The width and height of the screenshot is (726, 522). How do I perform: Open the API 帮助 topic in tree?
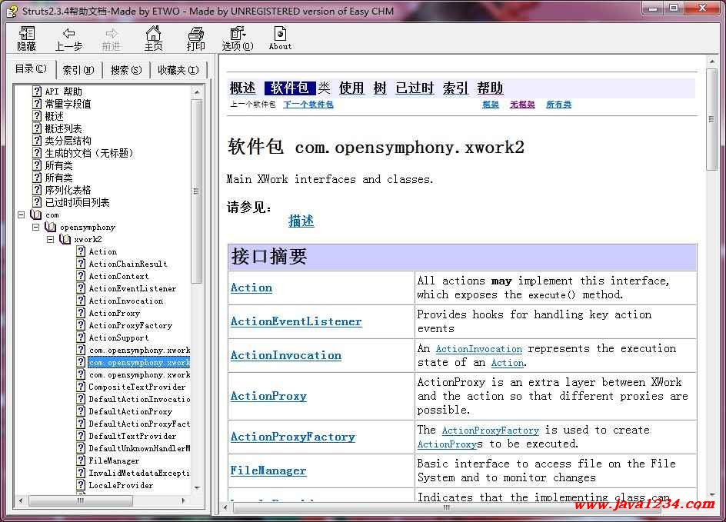point(63,91)
